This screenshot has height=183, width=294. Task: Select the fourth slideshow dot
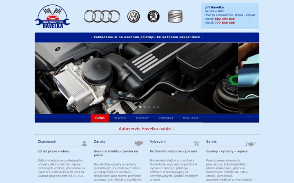(x=149, y=107)
